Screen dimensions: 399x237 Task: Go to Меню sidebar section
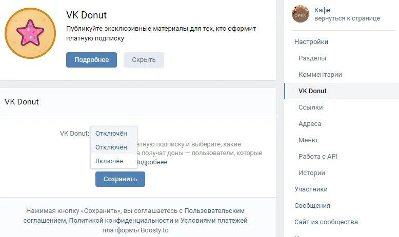[308, 140]
